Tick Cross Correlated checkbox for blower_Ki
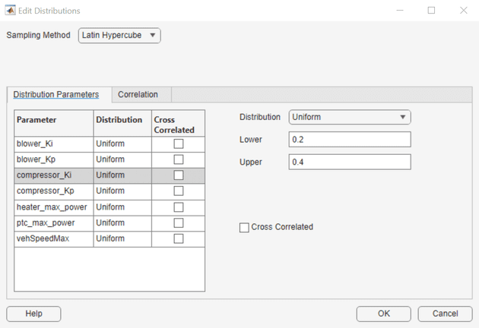Viewport: 479px width, 328px height. point(179,143)
